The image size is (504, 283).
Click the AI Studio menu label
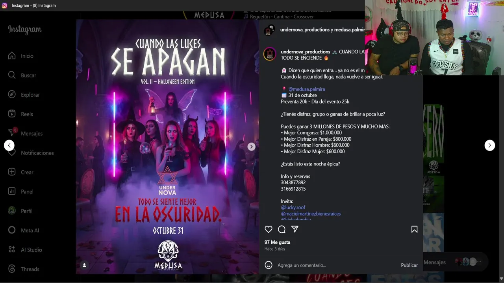pyautogui.click(x=31, y=250)
